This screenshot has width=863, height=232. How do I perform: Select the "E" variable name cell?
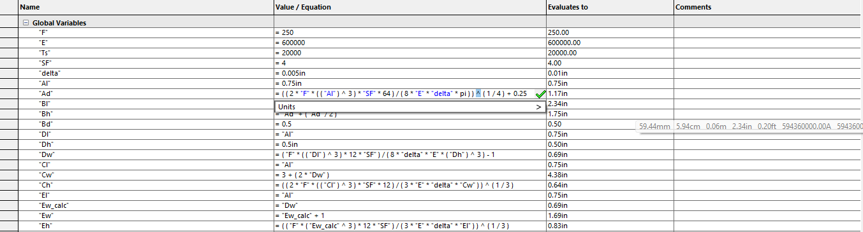click(146, 43)
